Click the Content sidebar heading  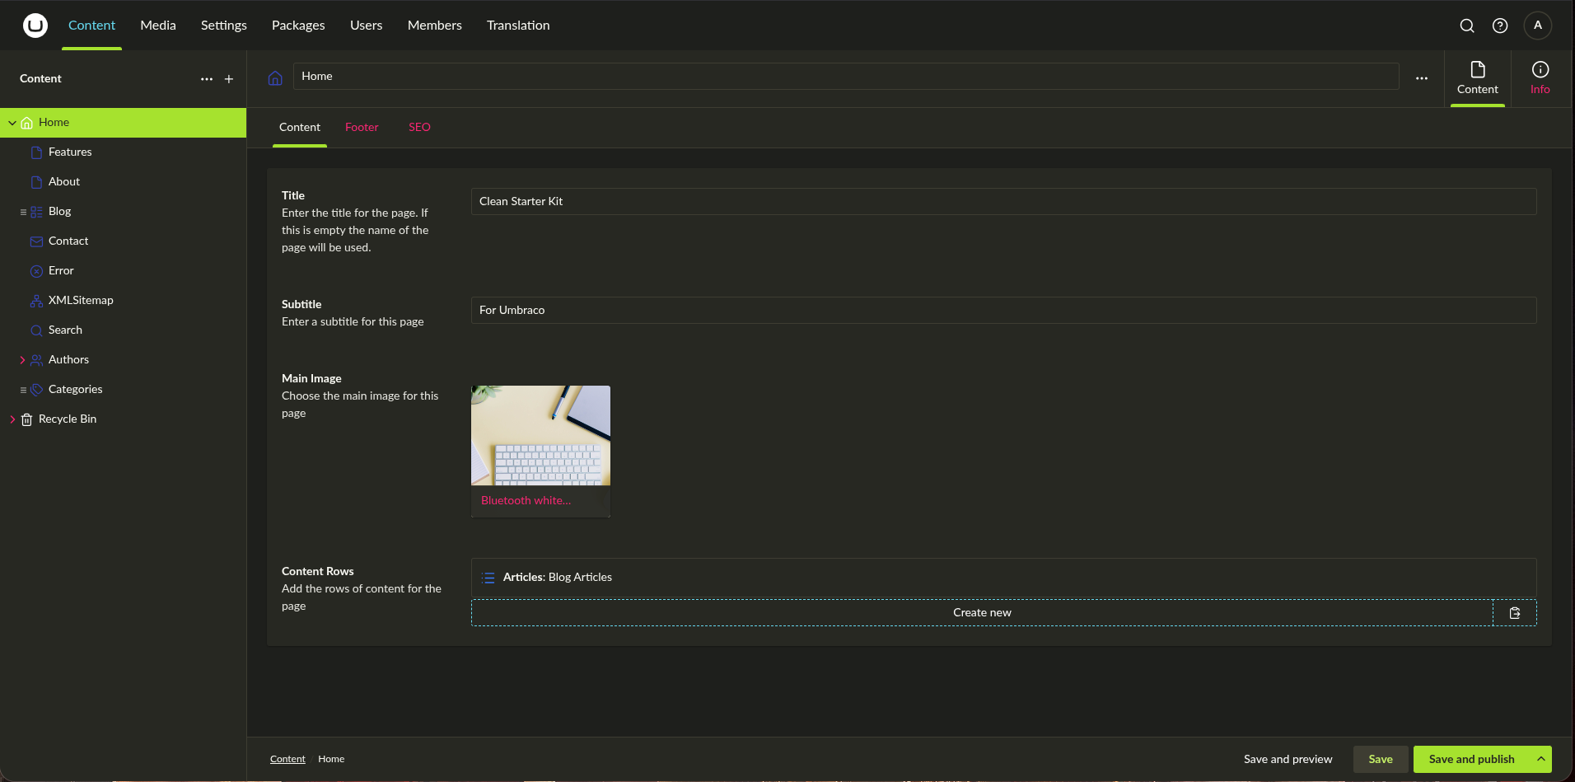click(40, 79)
